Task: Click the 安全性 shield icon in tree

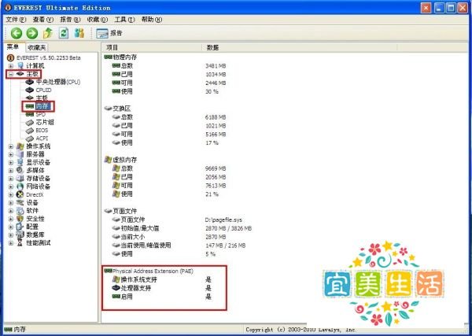Action: point(20,219)
